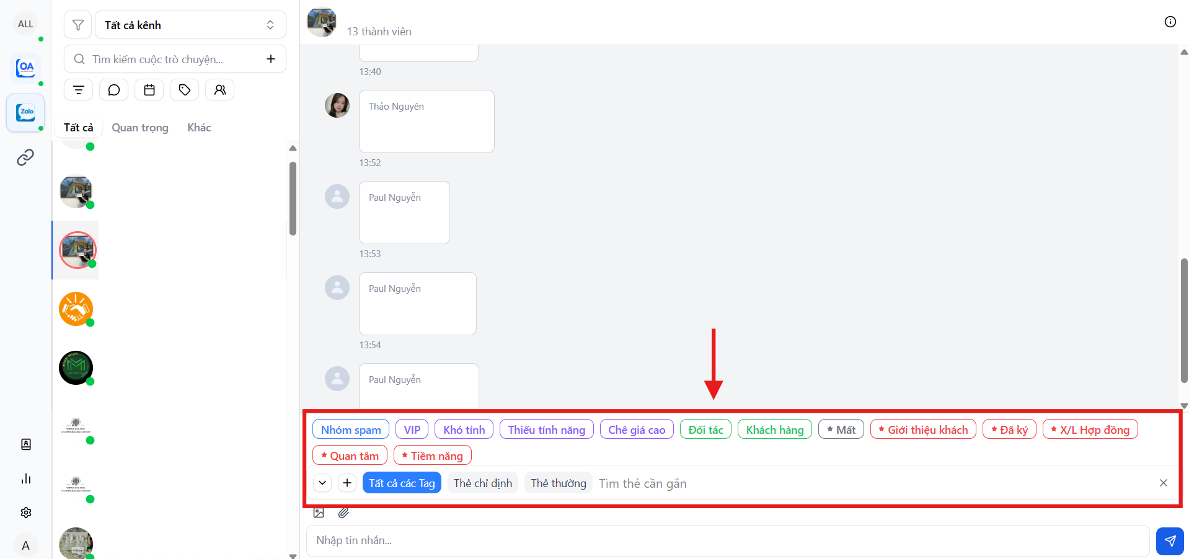Close the tag panel
Image resolution: width=1189 pixels, height=559 pixels.
(1163, 483)
